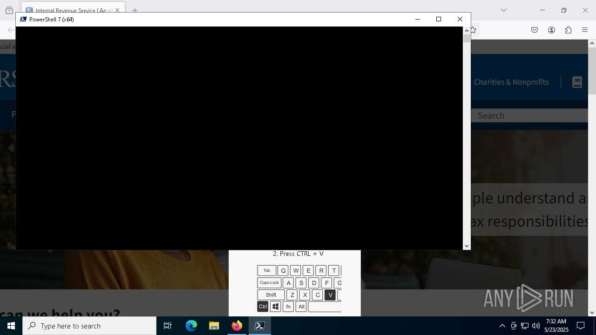Show hidden system tray icons

pos(502,326)
